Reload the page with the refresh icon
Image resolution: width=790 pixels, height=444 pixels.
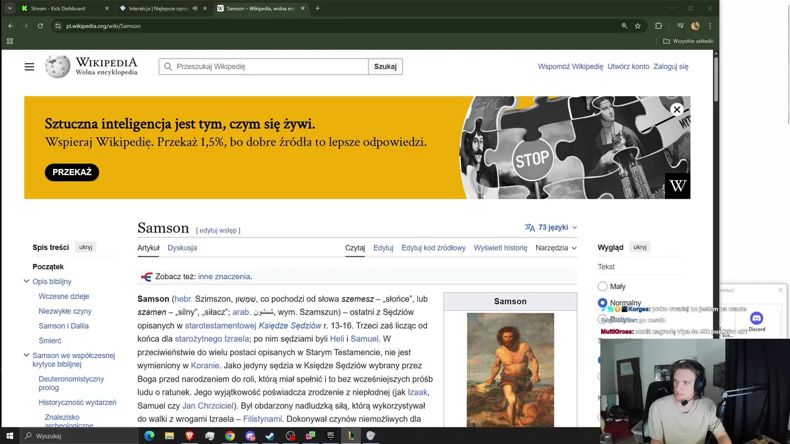pos(40,26)
